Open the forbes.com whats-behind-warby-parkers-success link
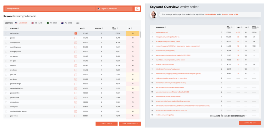The width and height of the screenshot is (268, 131). click(x=183, y=106)
